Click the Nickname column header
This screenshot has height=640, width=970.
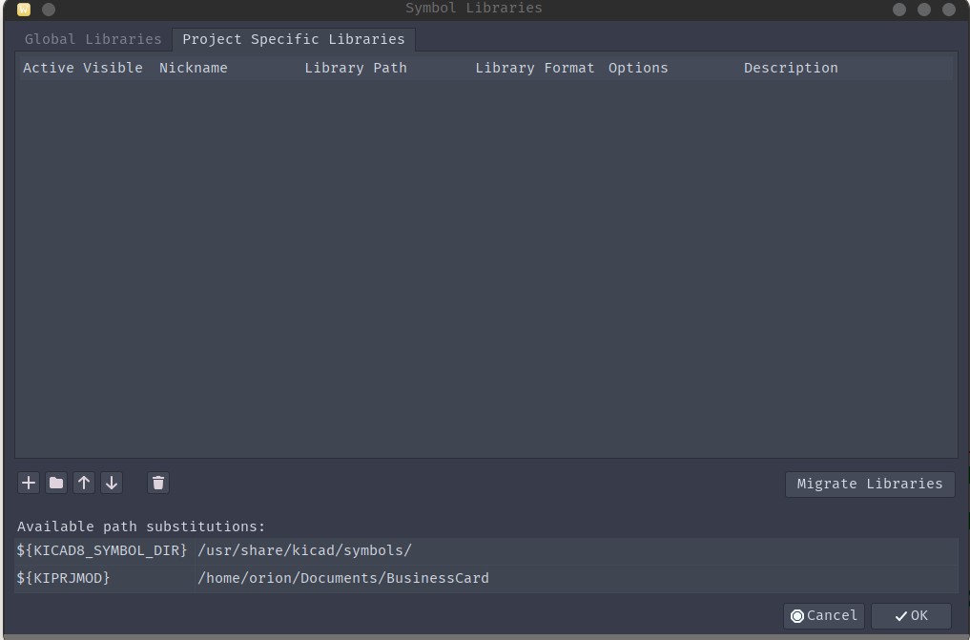coord(193,68)
